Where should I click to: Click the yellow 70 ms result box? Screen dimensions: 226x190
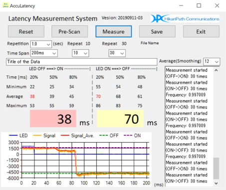120,118
